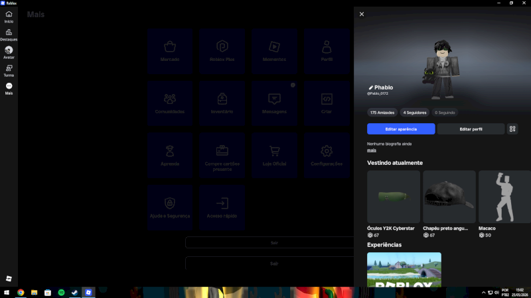Click the Vestindo atualmente heading
Image resolution: width=531 pixels, height=298 pixels.
click(395, 163)
